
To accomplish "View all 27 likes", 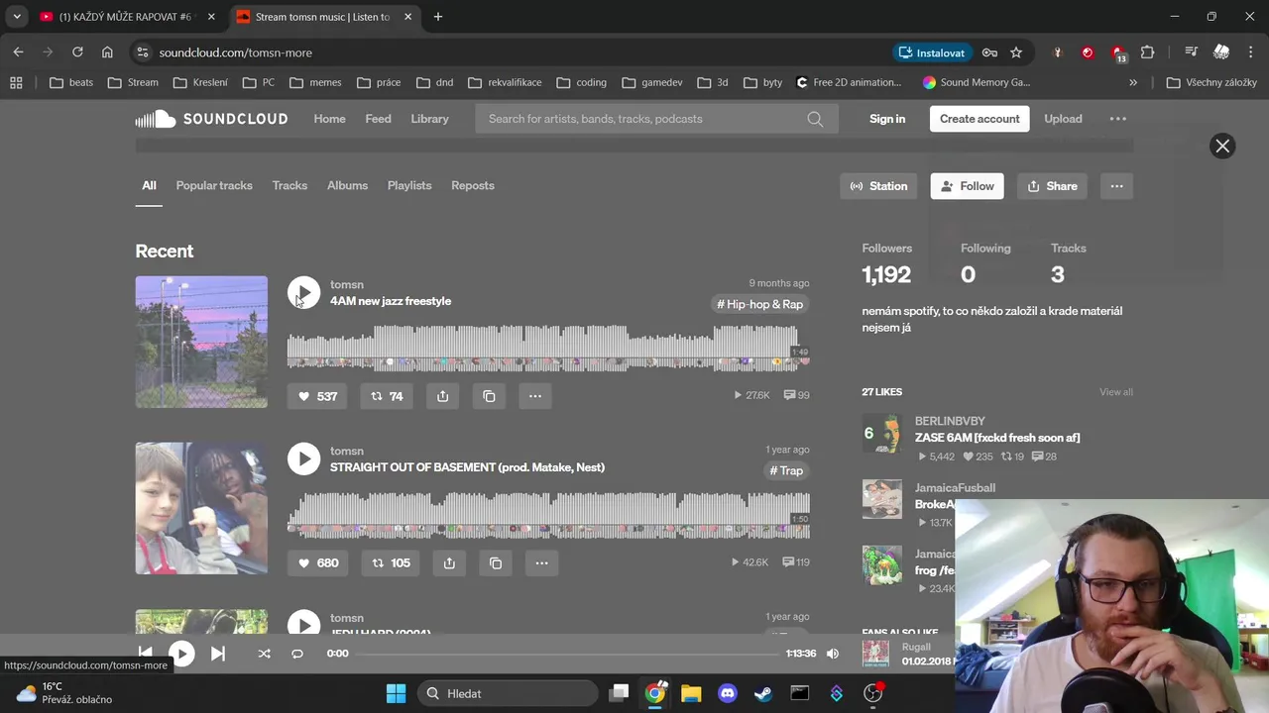I will 1115,392.
